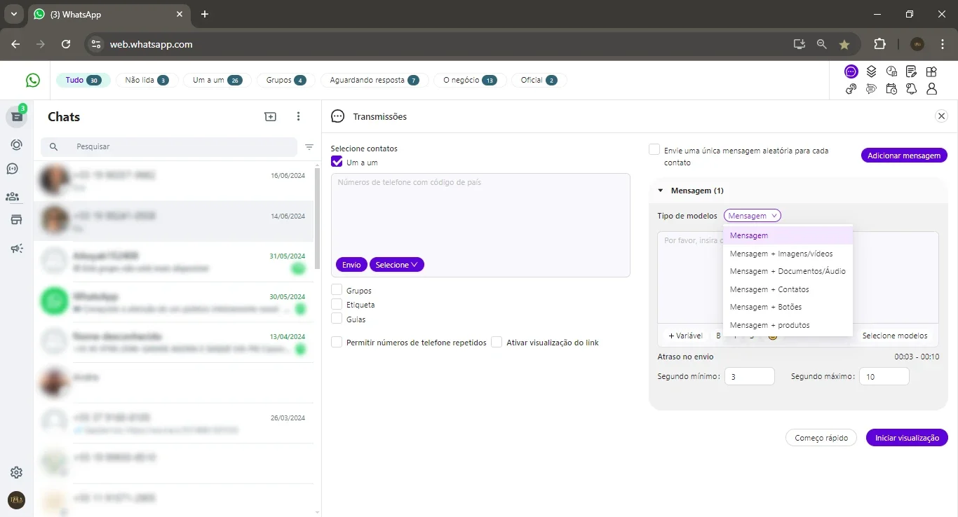
Task: Open the bell reminder icon
Action: tap(911, 89)
